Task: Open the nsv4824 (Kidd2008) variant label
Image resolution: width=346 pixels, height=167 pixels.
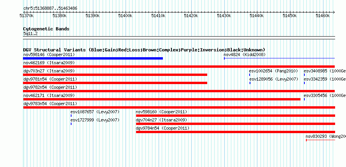Action: 245,54
